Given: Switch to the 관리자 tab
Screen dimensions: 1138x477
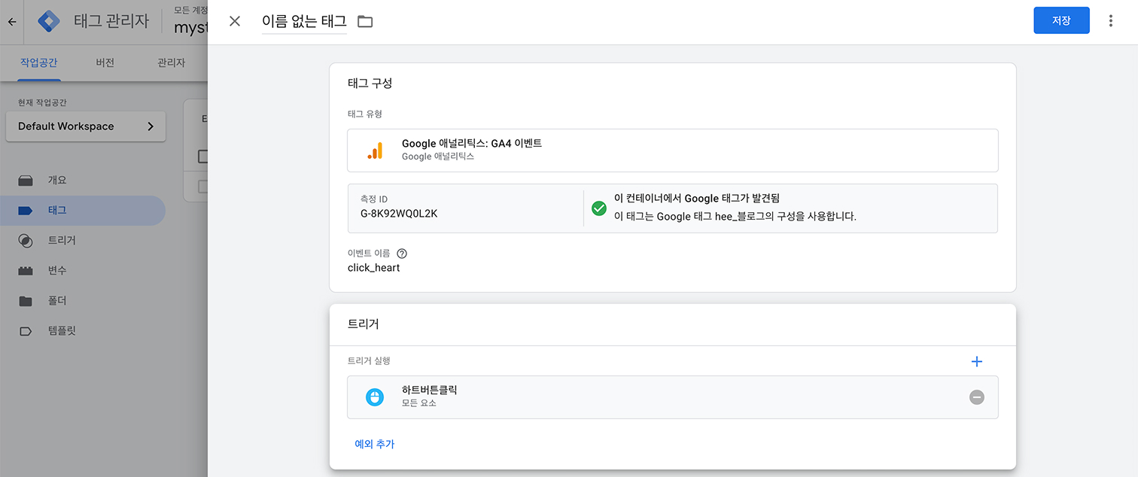Looking at the screenshot, I should tap(172, 63).
